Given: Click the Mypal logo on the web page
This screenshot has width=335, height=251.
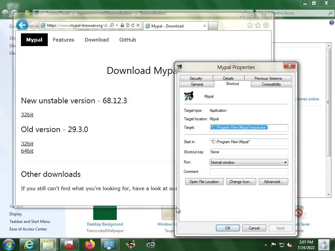Looking at the screenshot, I should point(34,40).
